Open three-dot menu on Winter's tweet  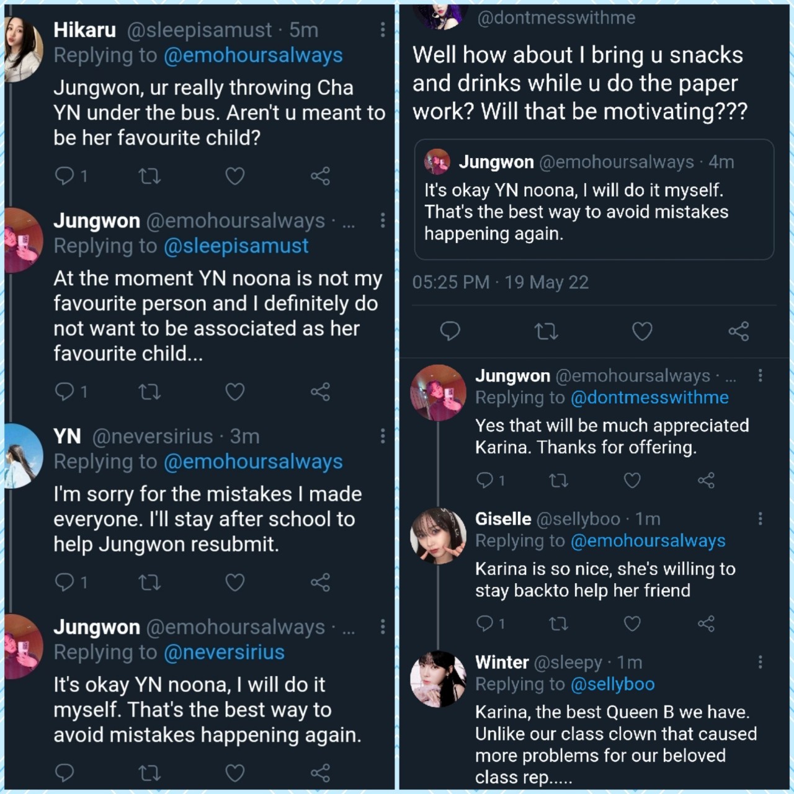coord(760,662)
